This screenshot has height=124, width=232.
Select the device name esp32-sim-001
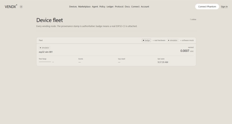click(x=46, y=52)
